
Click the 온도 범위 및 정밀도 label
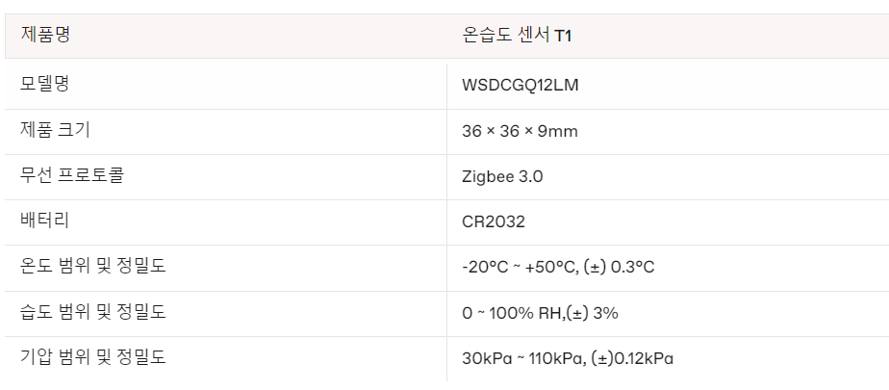[93, 266]
